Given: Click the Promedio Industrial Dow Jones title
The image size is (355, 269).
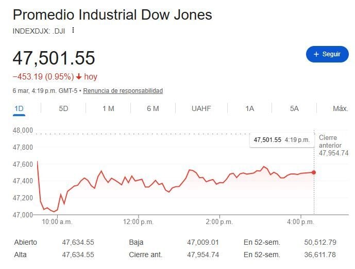Looking at the screenshot, I should click(x=112, y=14).
